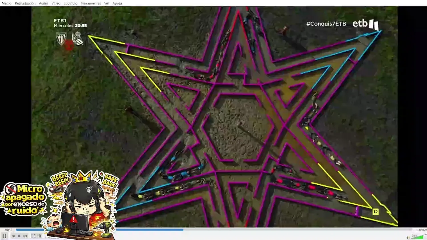Viewport: 427px width, 240px height.
Task: Pause playback with the pause button
Action: click(4, 236)
